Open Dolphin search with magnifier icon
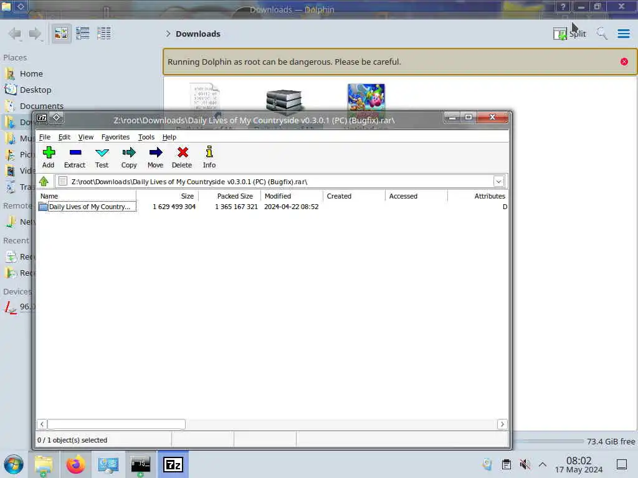 pos(602,34)
